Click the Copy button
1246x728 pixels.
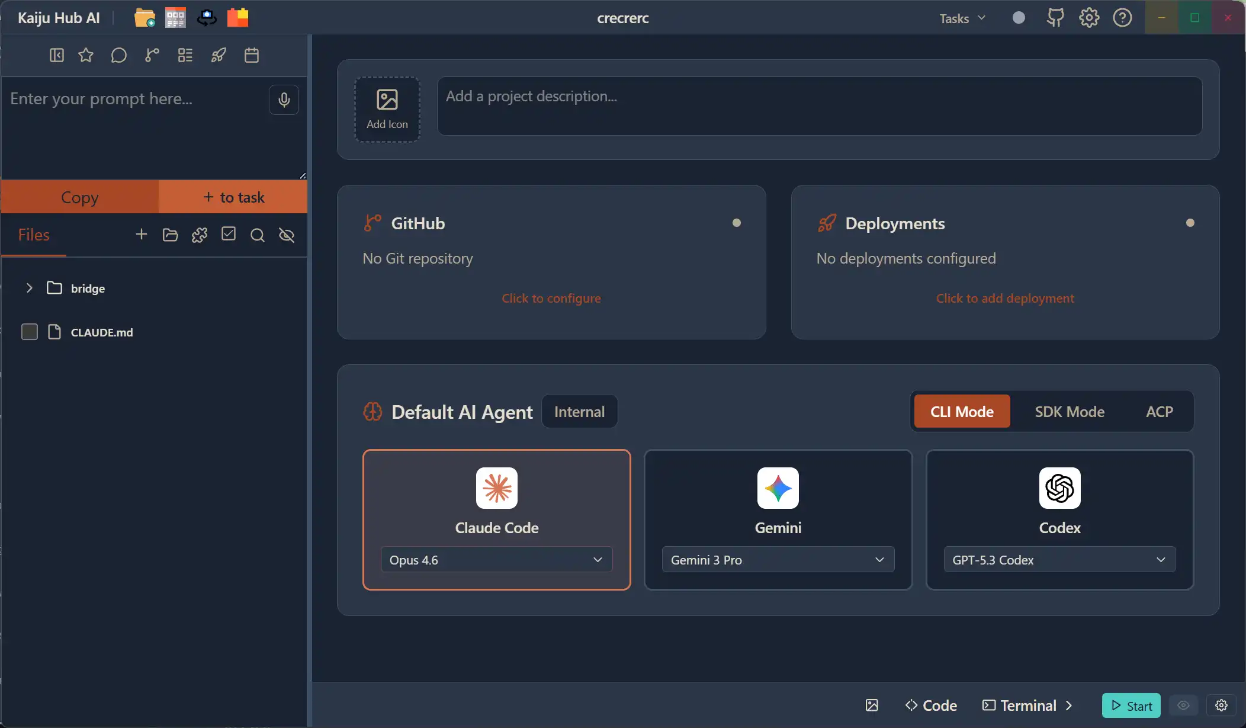pos(80,197)
